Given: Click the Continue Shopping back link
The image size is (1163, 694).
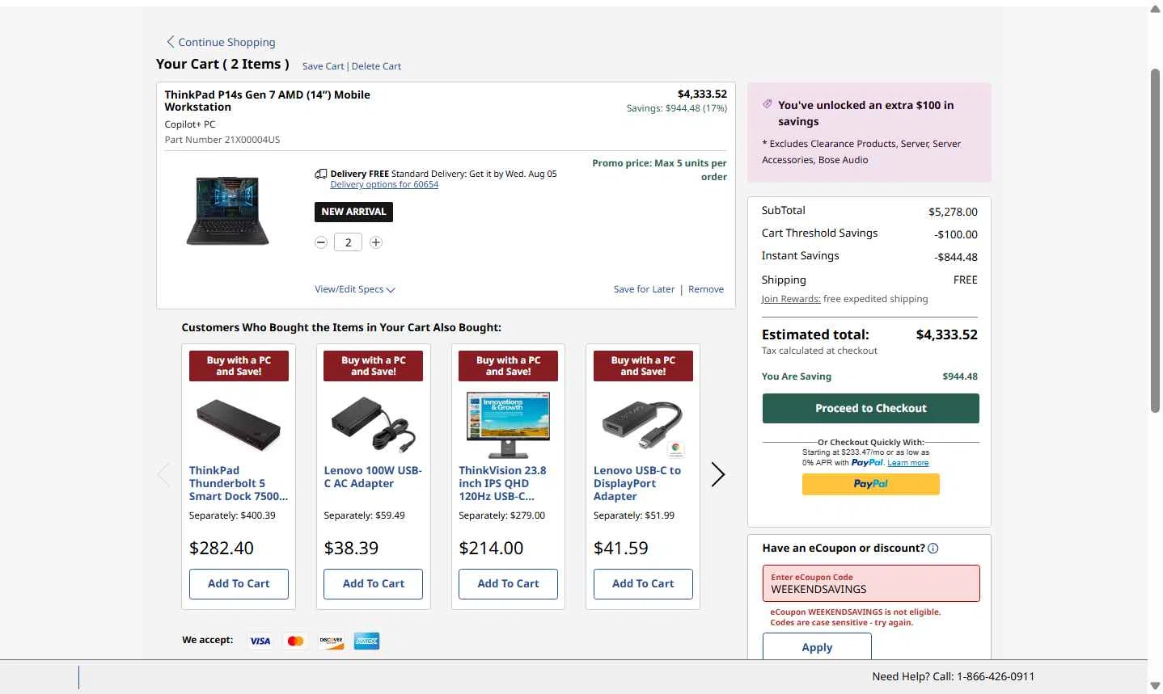Looking at the screenshot, I should [x=221, y=42].
